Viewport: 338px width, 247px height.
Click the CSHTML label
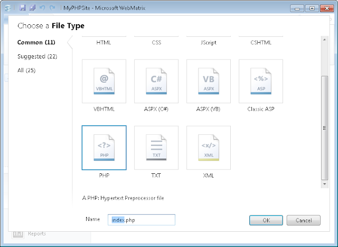pos(261,43)
